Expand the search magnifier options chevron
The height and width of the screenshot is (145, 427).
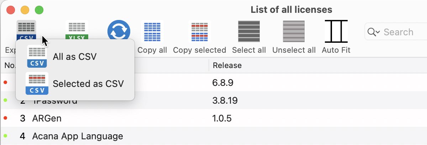[374, 32]
